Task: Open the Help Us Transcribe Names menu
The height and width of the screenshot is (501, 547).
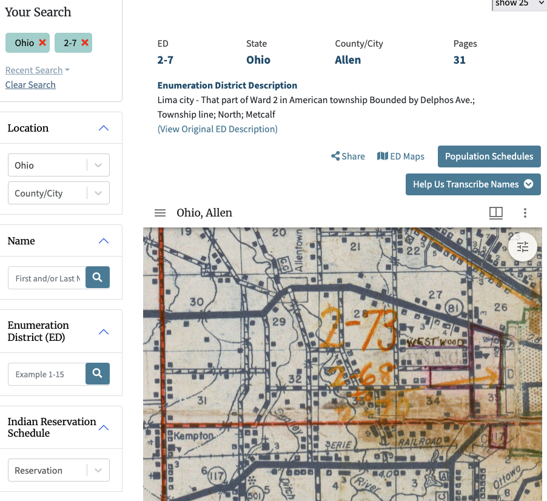Action: [x=473, y=184]
